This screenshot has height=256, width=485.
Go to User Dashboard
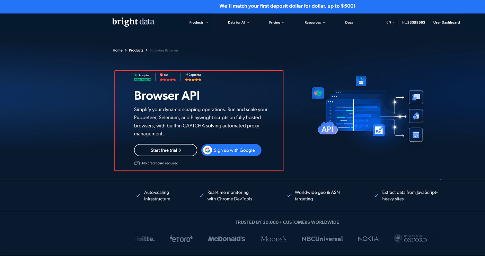tap(446, 23)
